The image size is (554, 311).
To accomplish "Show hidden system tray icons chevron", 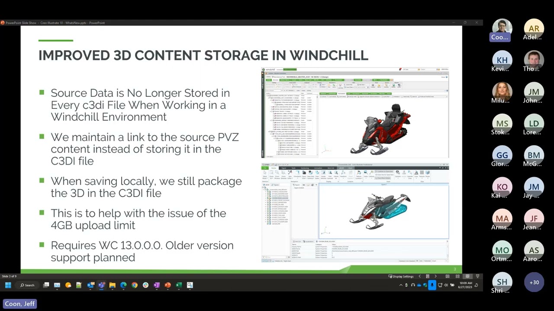I will point(401,285).
